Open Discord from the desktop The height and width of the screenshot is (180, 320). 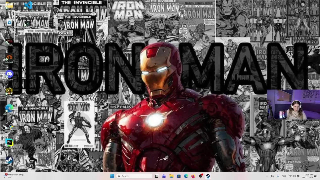pos(9,76)
